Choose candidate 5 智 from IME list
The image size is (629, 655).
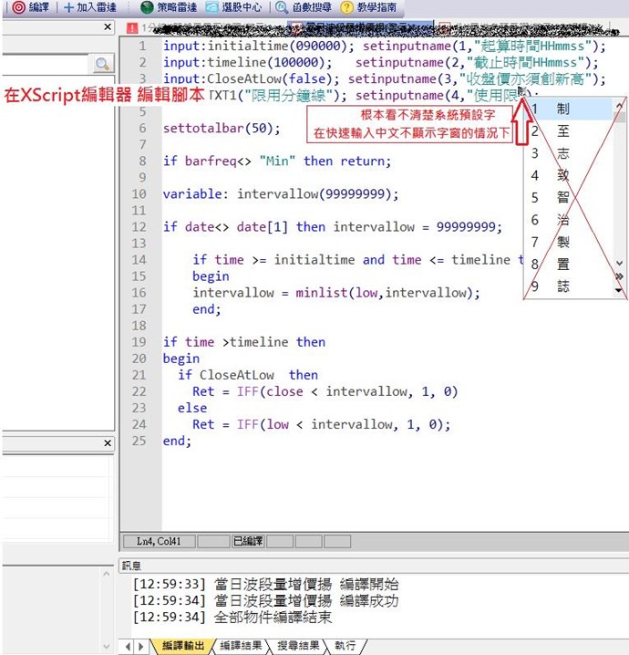click(x=562, y=197)
